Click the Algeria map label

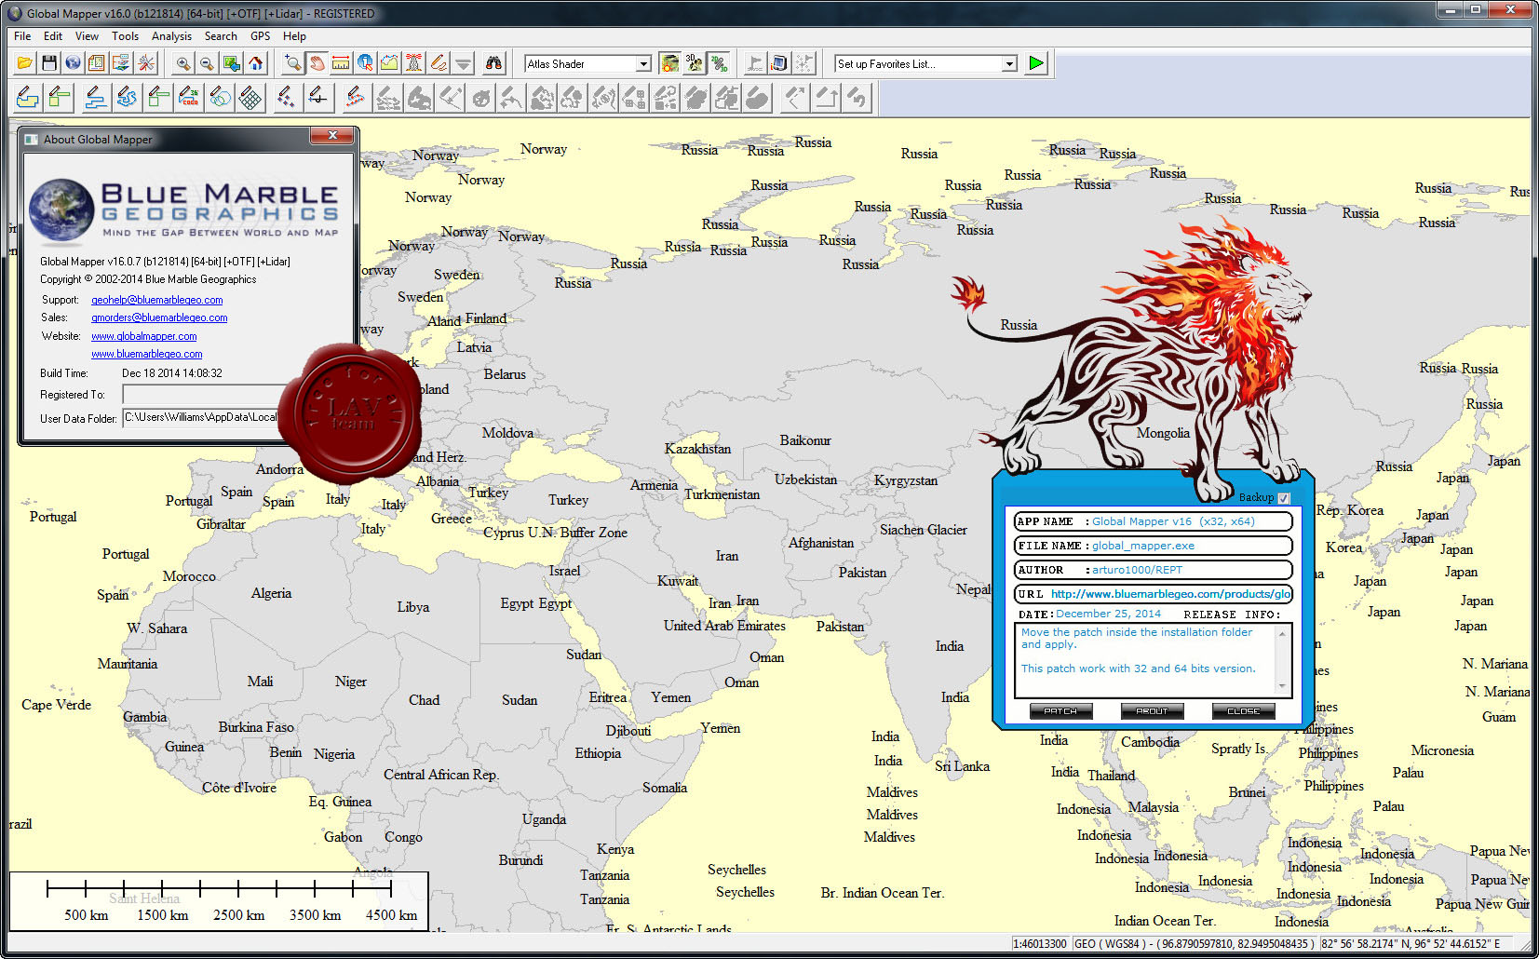coord(271,593)
